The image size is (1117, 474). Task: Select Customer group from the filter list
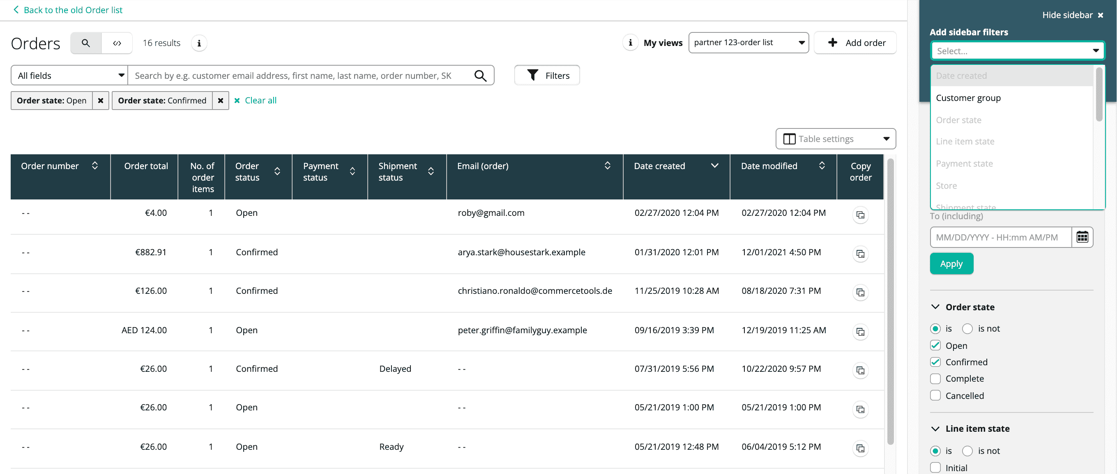tap(968, 98)
